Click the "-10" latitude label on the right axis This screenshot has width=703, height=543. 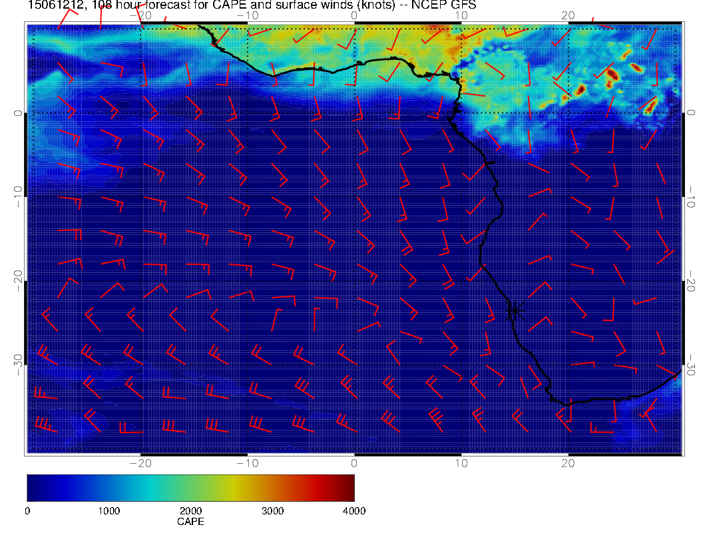pos(691,196)
